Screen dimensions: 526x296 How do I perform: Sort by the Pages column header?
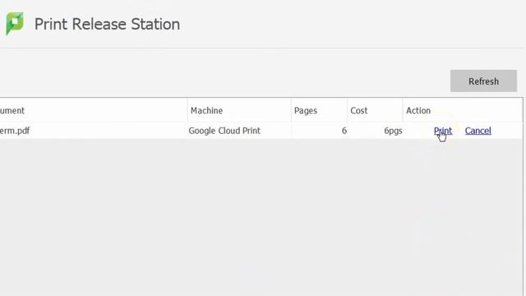[319, 110]
